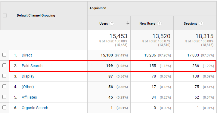This screenshot has height=113, width=217.
Task: Select Affiliates sessions value 62
Action: point(197,97)
